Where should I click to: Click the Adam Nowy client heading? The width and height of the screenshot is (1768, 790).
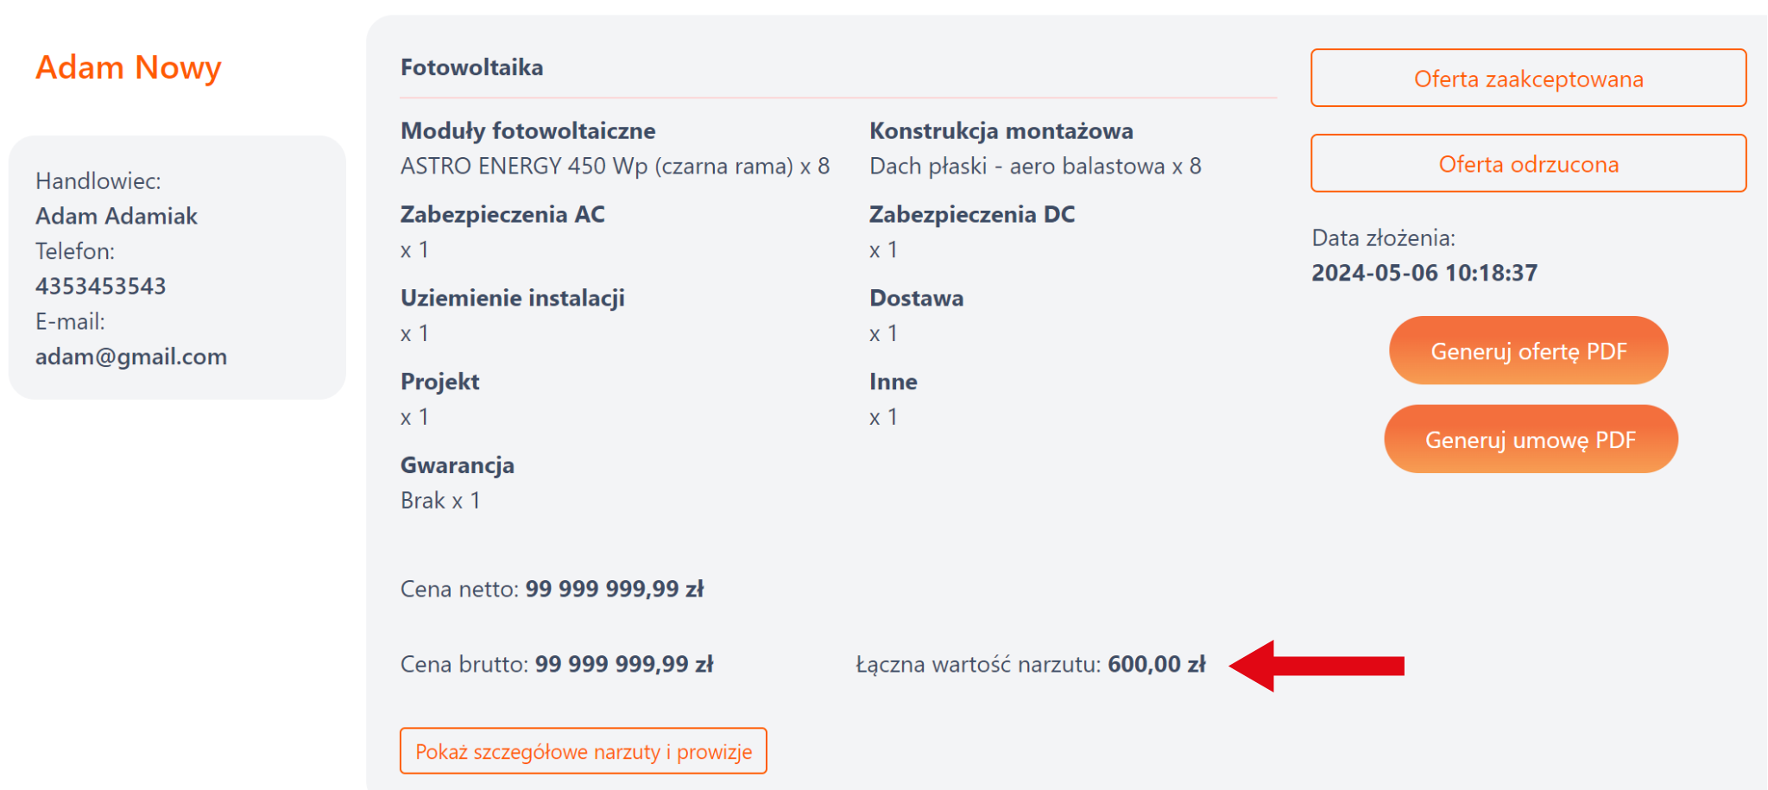[x=129, y=67]
